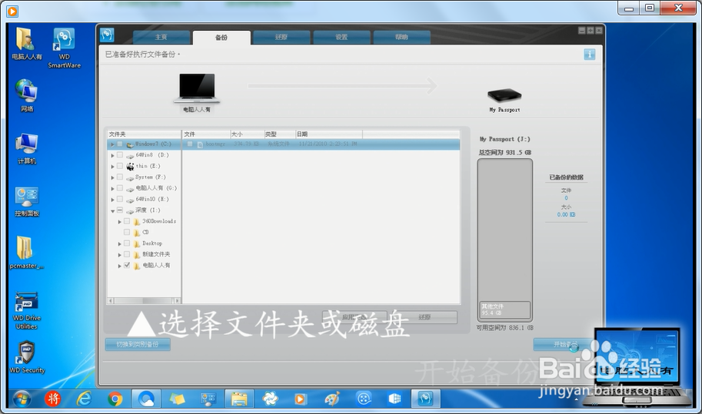Click the 切换到类别备份 button
The width and height of the screenshot is (702, 414).
pyautogui.click(x=138, y=344)
